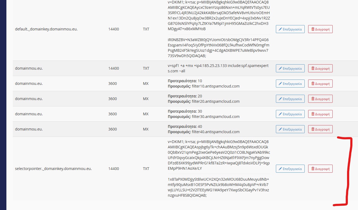The width and height of the screenshot is (358, 210).
Task: Delete the filter40.antispamcloud.com MX record
Action: (320, 129)
